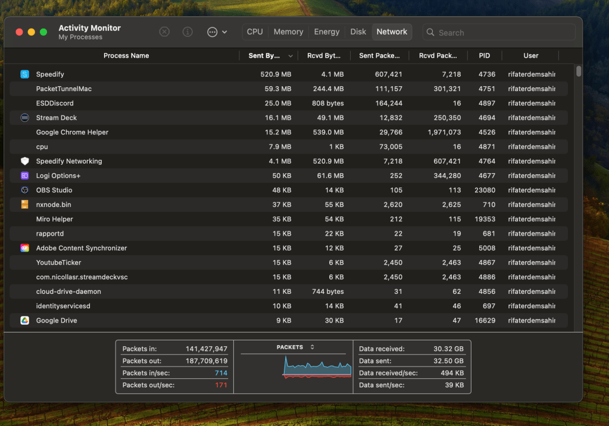This screenshot has height=426, width=609.
Task: Sort by the User column header
Action: pyautogui.click(x=530, y=55)
